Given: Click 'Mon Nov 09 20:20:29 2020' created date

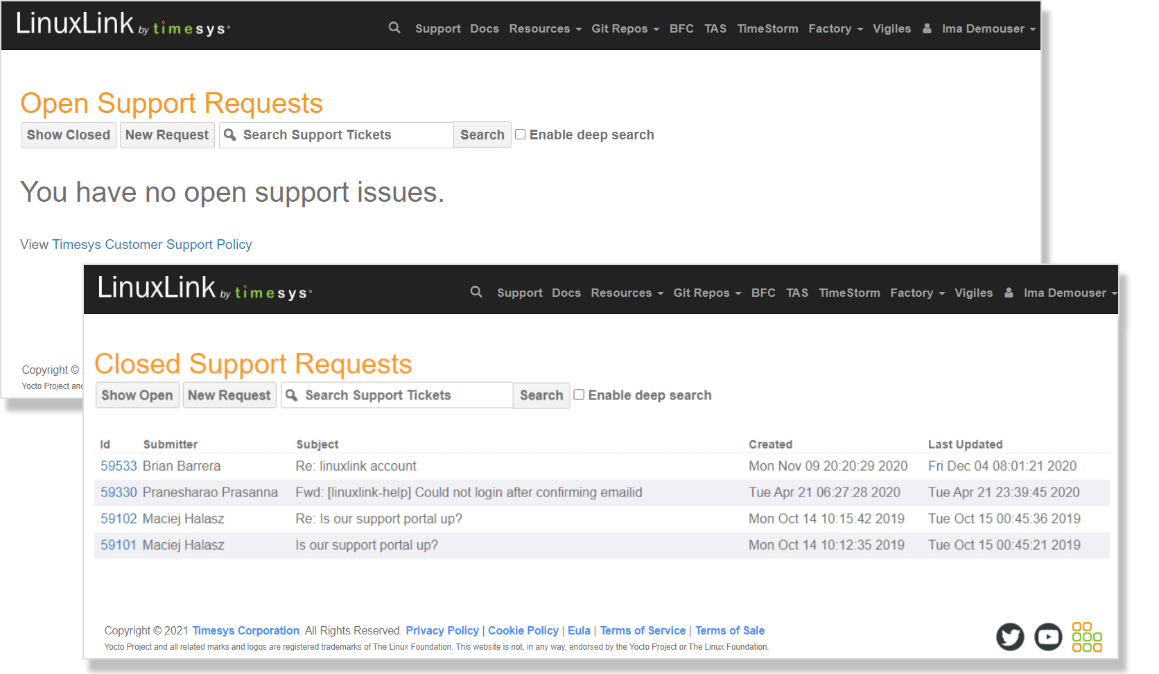Looking at the screenshot, I should coord(828,466).
